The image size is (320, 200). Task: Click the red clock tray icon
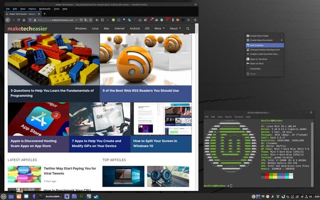tap(267, 196)
